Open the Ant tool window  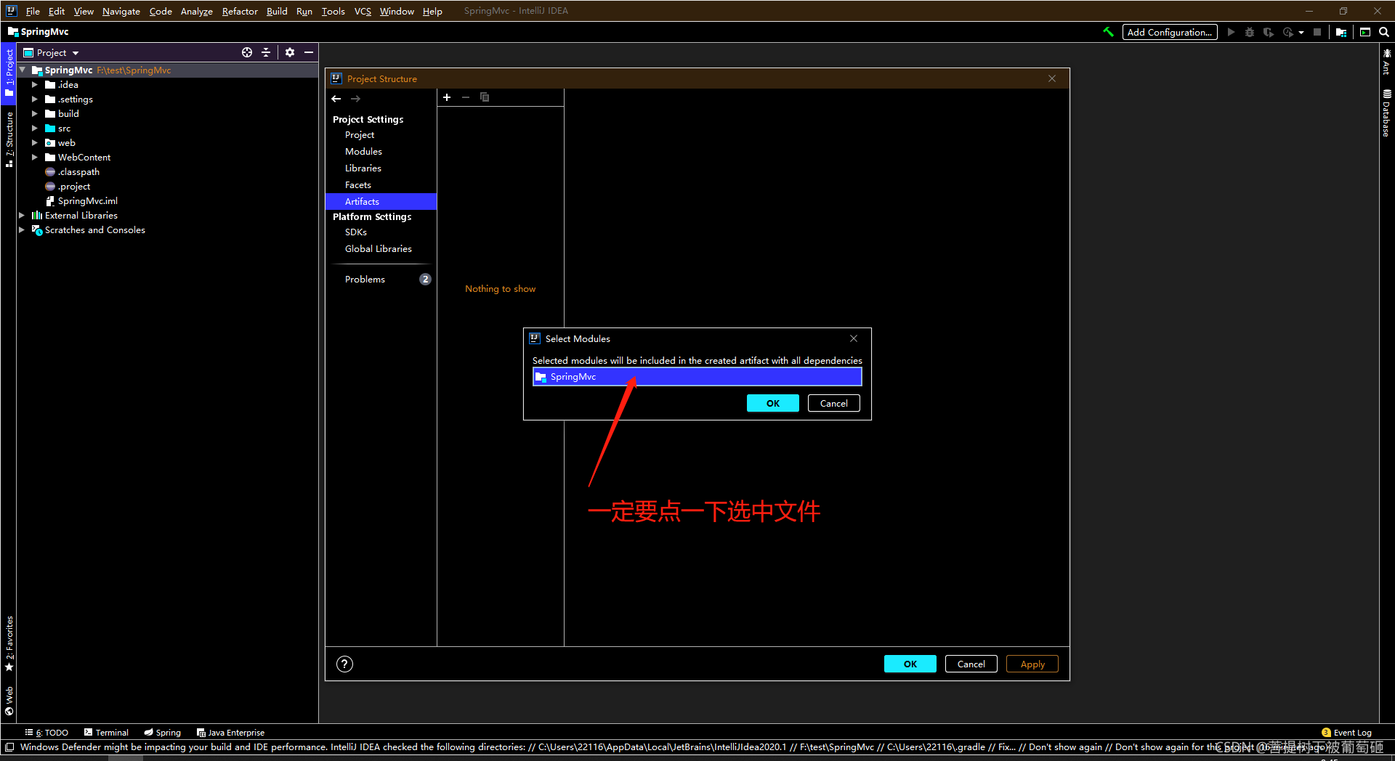pos(1387,62)
